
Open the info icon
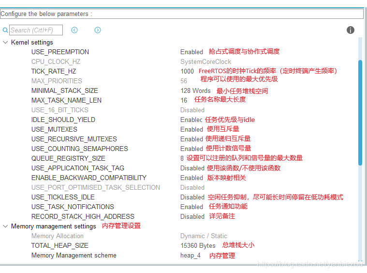(351, 30)
